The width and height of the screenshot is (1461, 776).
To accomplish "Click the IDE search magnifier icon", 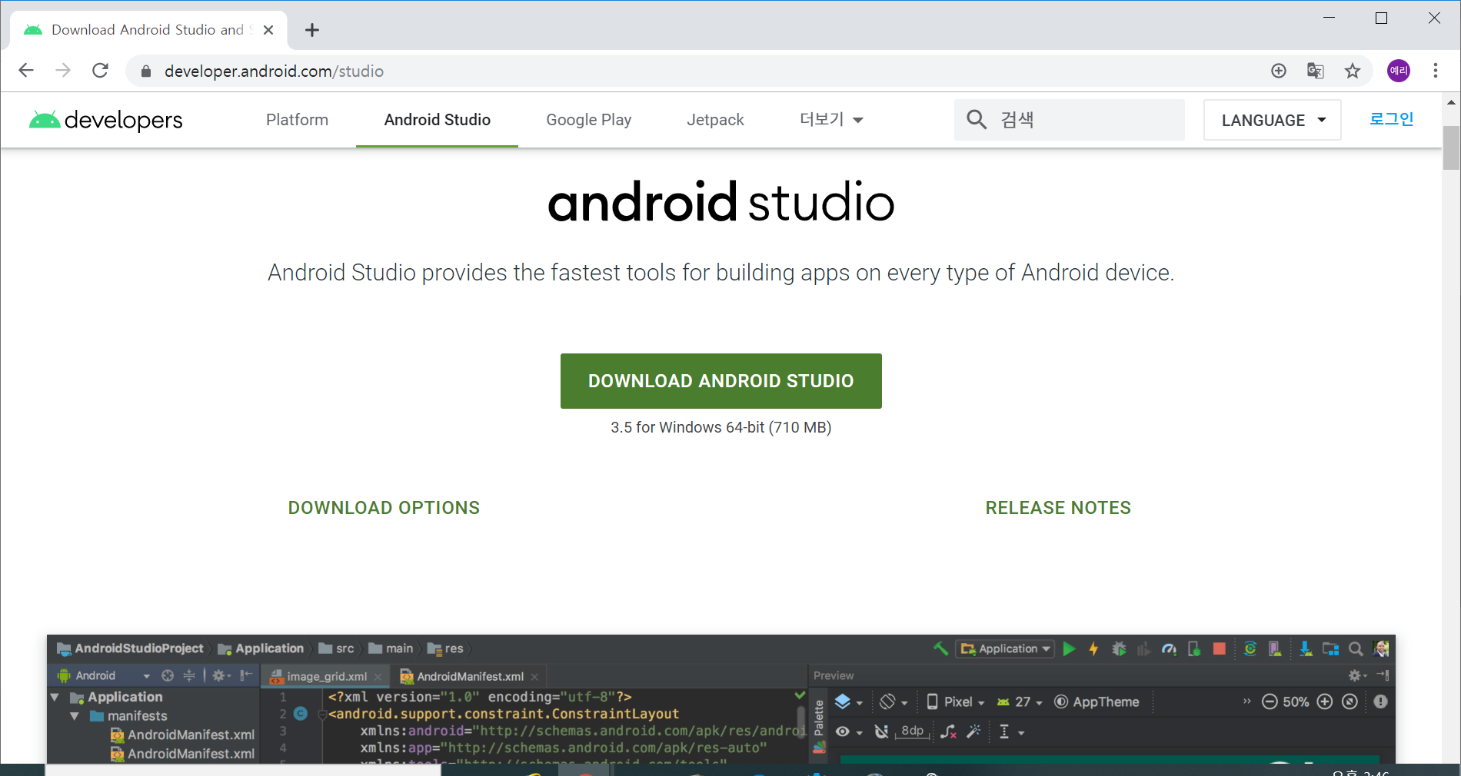I will pos(1356,649).
